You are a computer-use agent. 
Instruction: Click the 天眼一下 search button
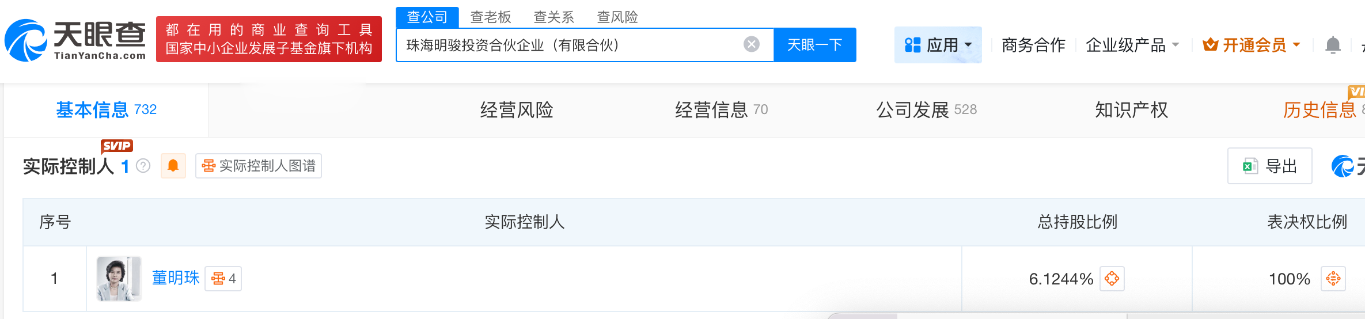(x=814, y=45)
